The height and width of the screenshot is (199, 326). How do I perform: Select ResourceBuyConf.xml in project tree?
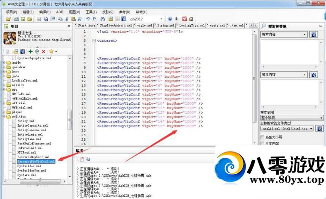[x=33, y=157]
